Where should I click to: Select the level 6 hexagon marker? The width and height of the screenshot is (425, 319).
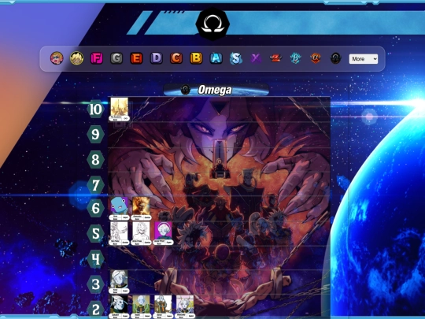coord(95,208)
